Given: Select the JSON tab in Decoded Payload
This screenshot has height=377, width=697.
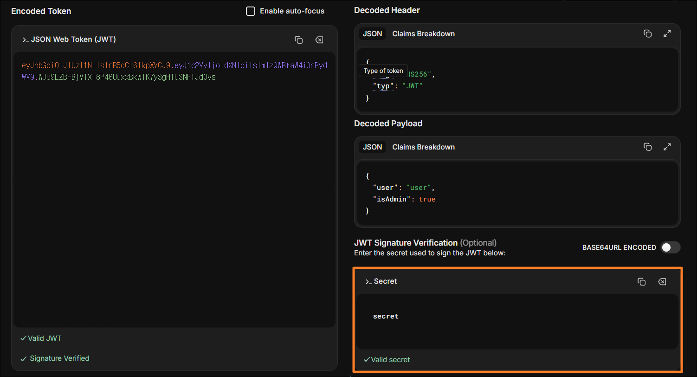Looking at the screenshot, I should pos(372,147).
